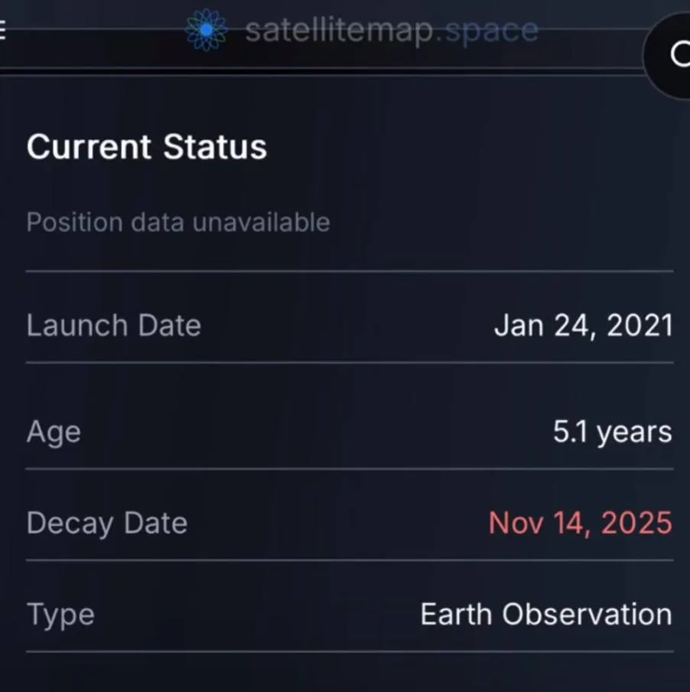Click the blue flower logo icon
Screen dimensions: 690x692
point(207,30)
